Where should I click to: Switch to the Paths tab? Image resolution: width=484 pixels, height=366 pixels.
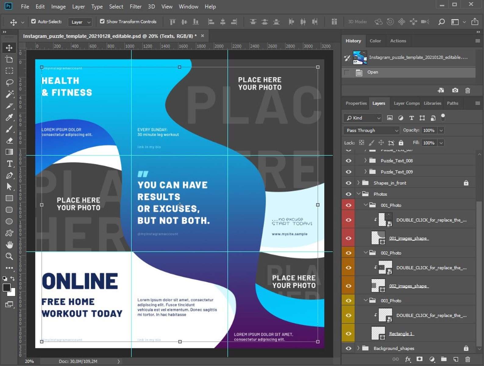452,103
